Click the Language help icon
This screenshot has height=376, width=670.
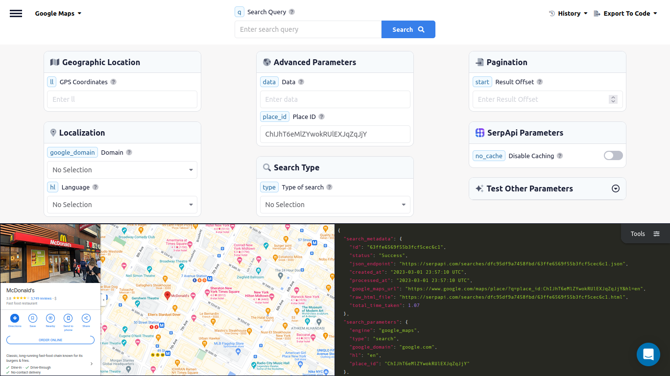96,187
